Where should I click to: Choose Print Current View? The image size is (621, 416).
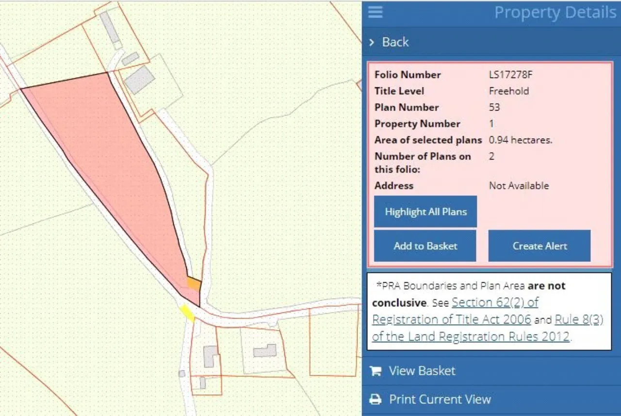click(x=440, y=400)
